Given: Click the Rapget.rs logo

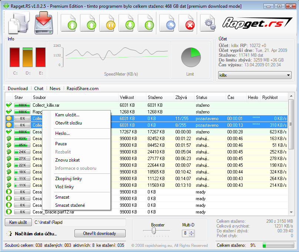Looking at the screenshot, I should [x=257, y=23].
